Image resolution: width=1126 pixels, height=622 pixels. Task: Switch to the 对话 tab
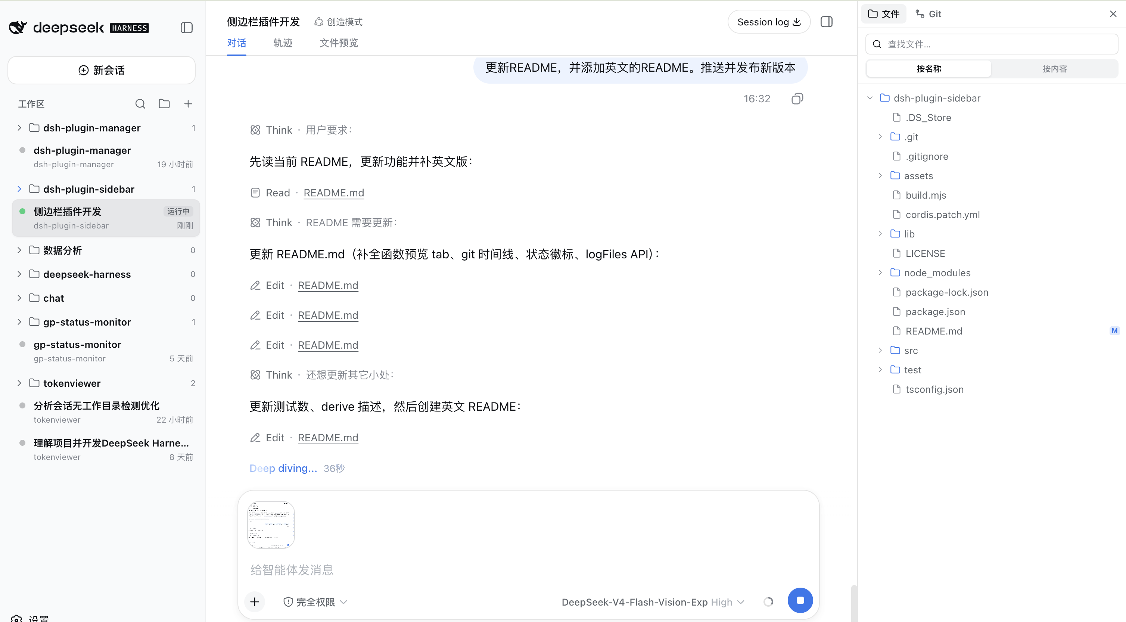click(236, 43)
